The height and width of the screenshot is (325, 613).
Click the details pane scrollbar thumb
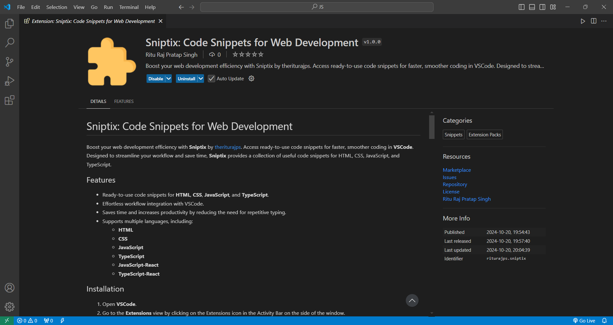tap(432, 127)
